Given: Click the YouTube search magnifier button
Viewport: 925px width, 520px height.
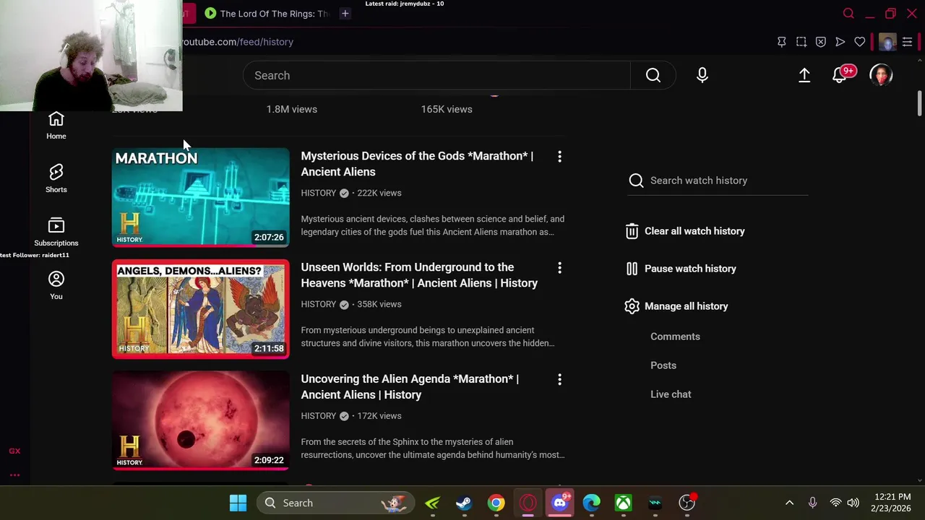Looking at the screenshot, I should pos(653,75).
